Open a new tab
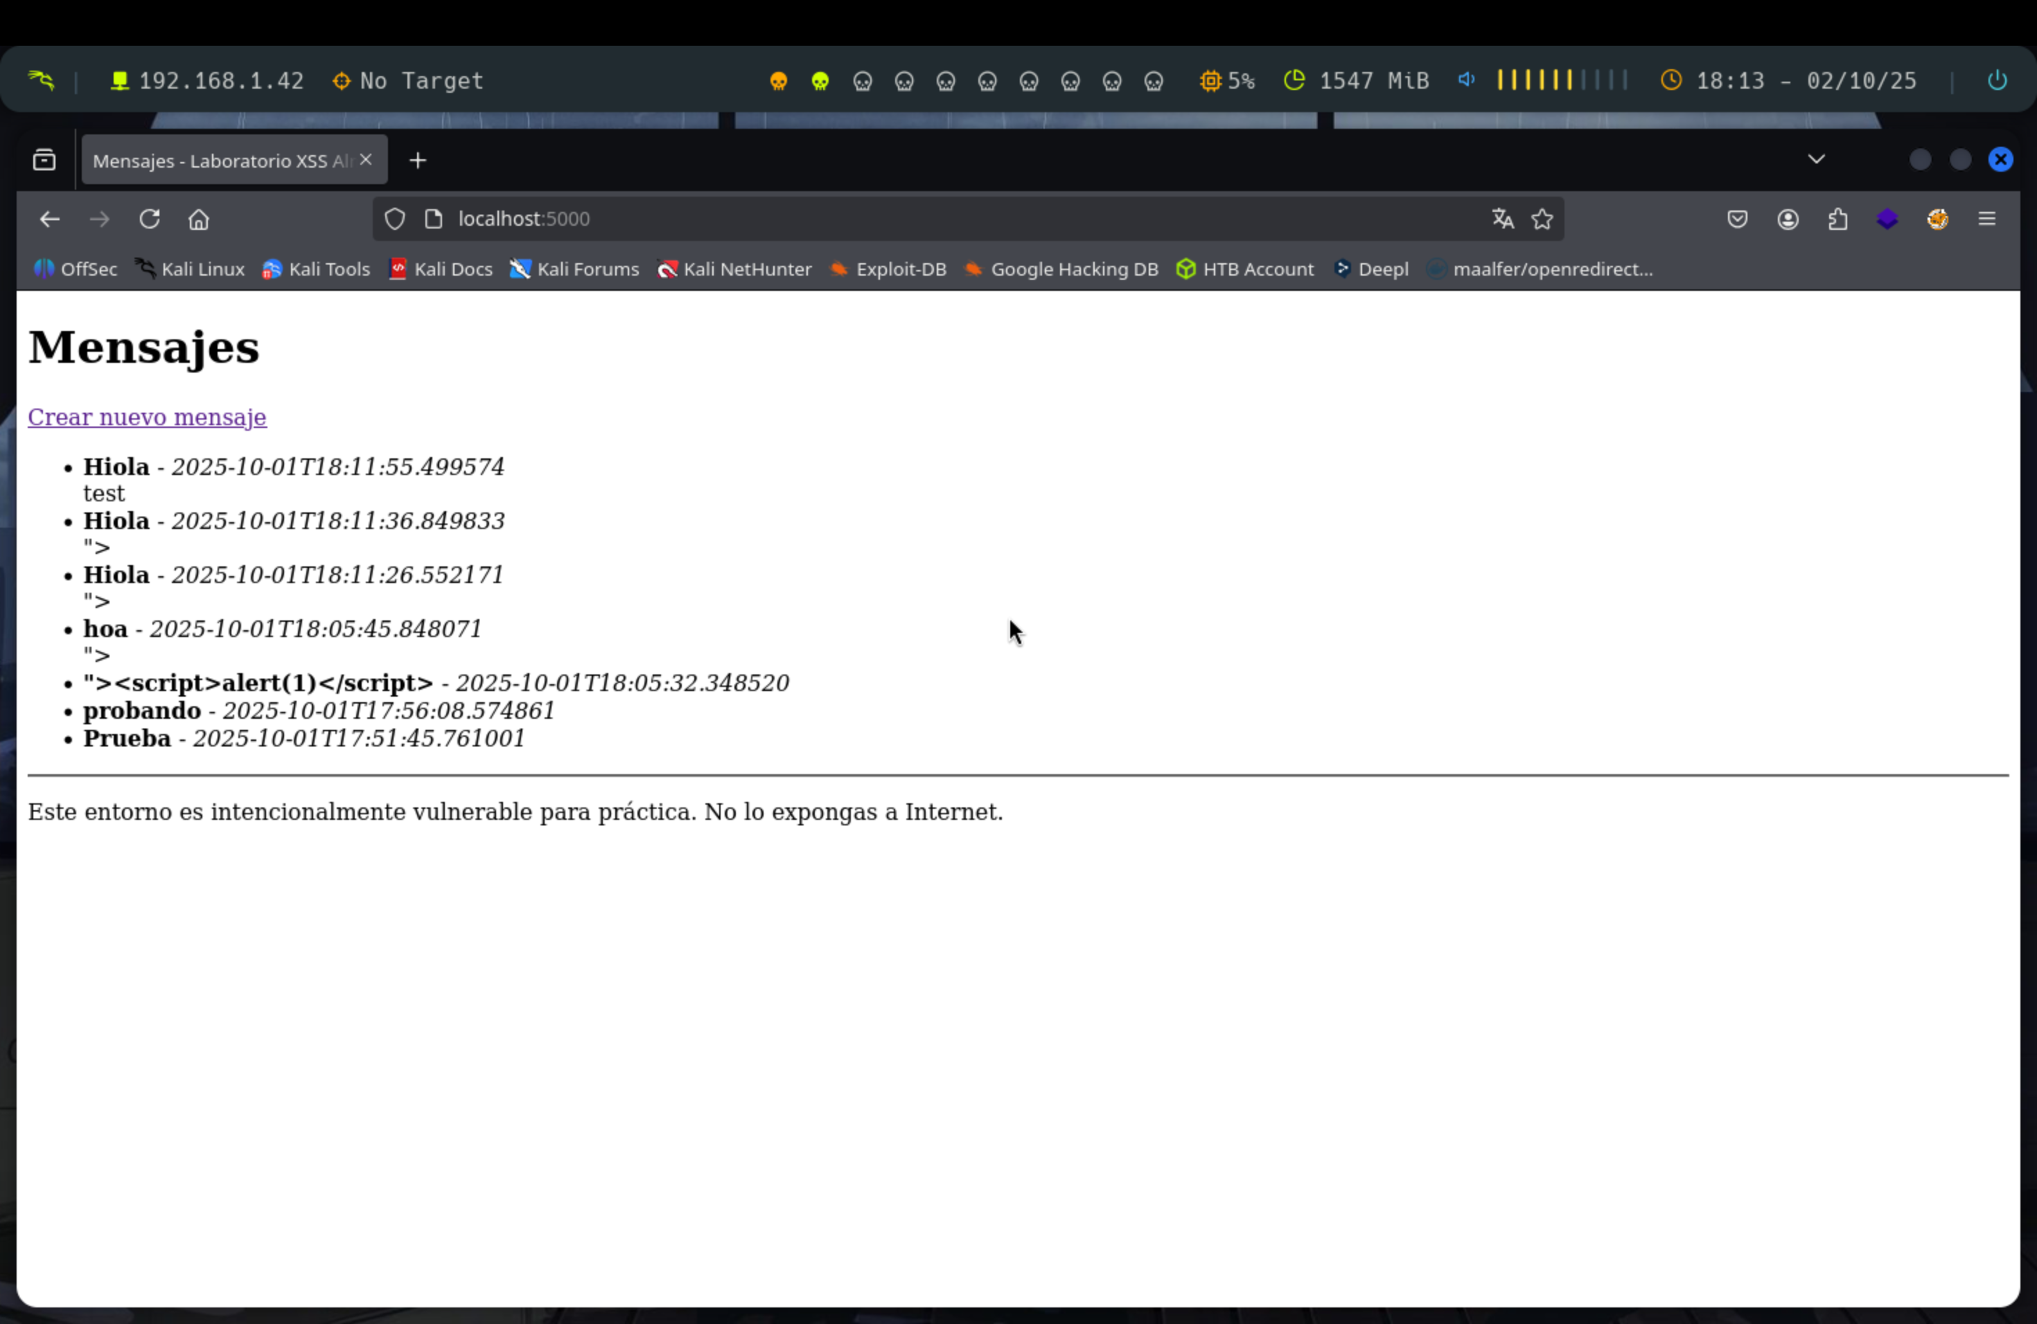2037x1324 pixels. [x=418, y=161]
